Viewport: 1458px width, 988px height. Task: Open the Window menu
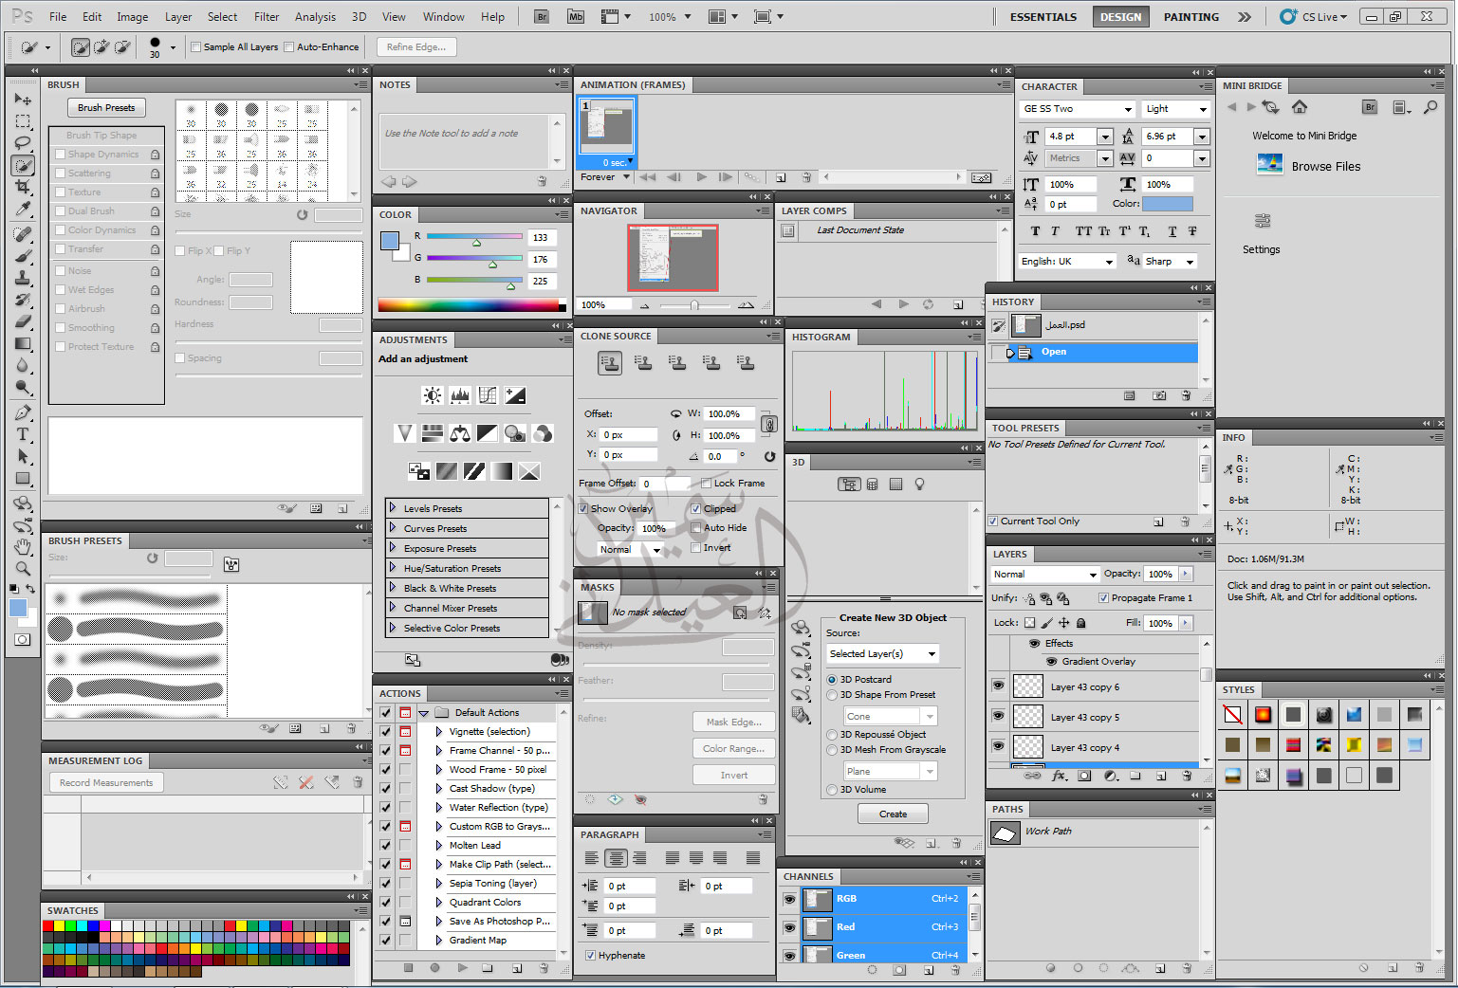click(x=443, y=17)
